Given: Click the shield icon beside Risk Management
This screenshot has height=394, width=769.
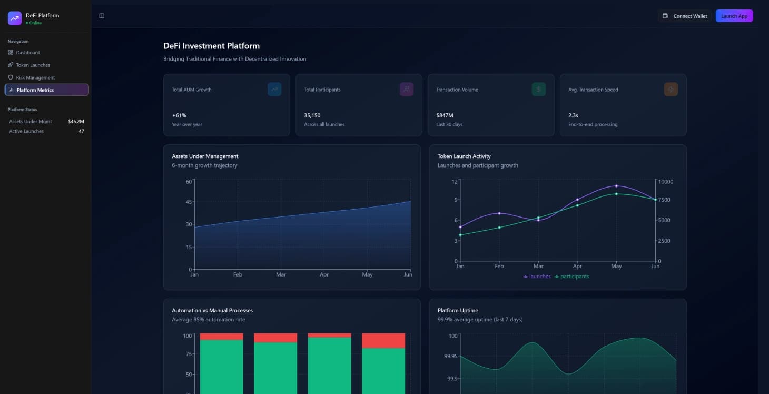Looking at the screenshot, I should click(11, 77).
